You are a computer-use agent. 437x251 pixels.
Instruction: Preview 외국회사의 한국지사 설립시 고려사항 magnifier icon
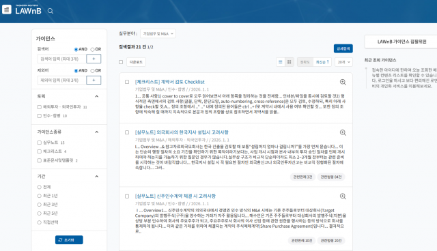click(343, 133)
